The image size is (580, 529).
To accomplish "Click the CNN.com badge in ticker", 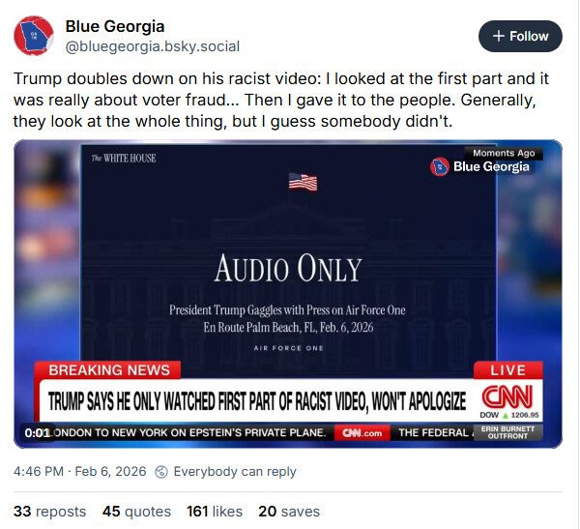I will 362,432.
